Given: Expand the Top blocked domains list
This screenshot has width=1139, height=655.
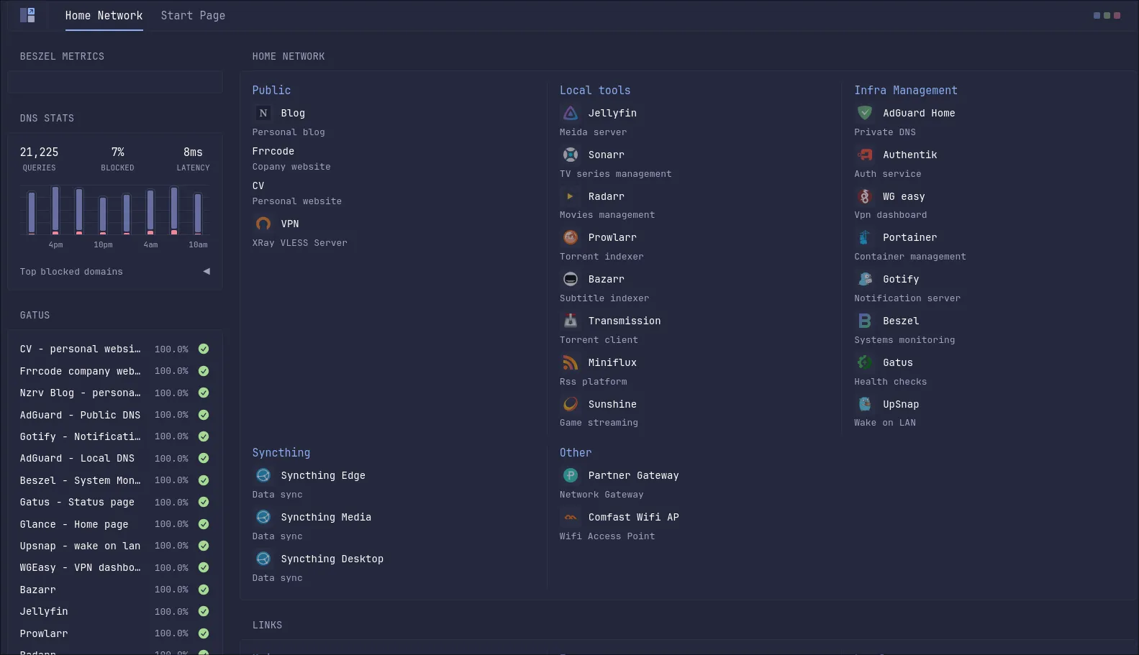Looking at the screenshot, I should tap(115, 272).
